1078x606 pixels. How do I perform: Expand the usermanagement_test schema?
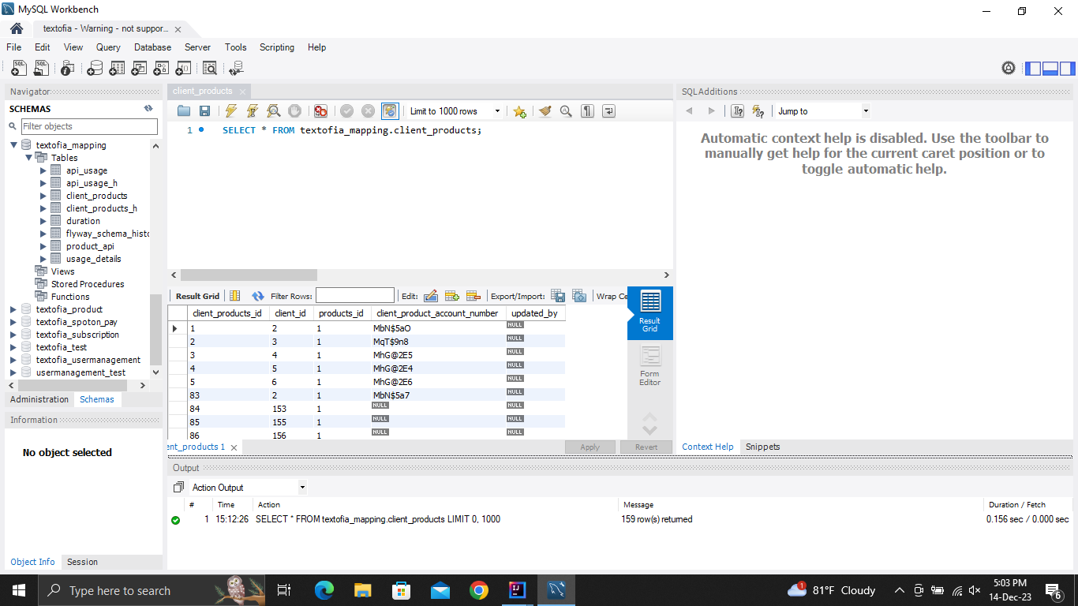tap(13, 372)
